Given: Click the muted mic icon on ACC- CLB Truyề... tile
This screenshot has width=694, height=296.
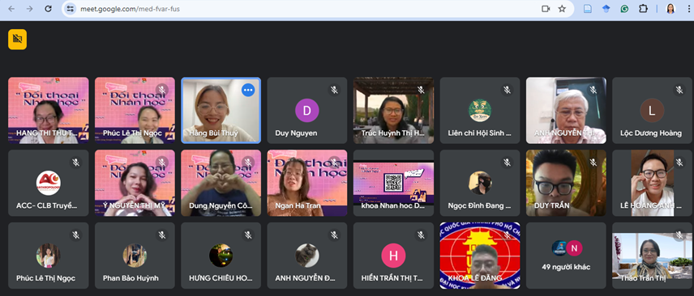Looking at the screenshot, I should [75, 162].
